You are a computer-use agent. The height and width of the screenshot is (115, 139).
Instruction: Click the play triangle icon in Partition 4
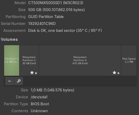119,73
